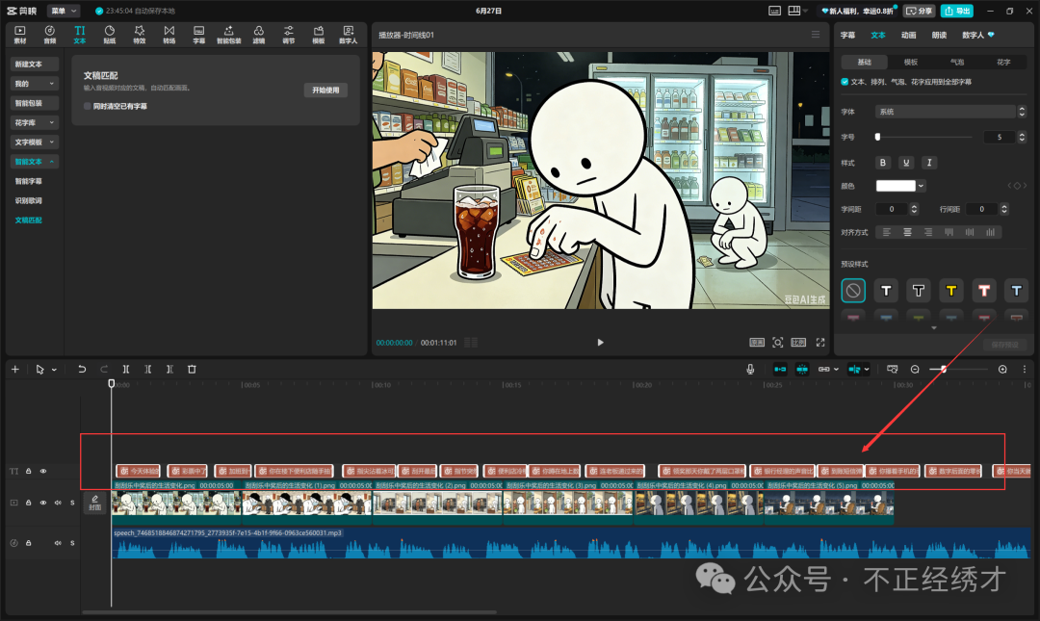Open the 字体 font dropdown

coord(950,112)
